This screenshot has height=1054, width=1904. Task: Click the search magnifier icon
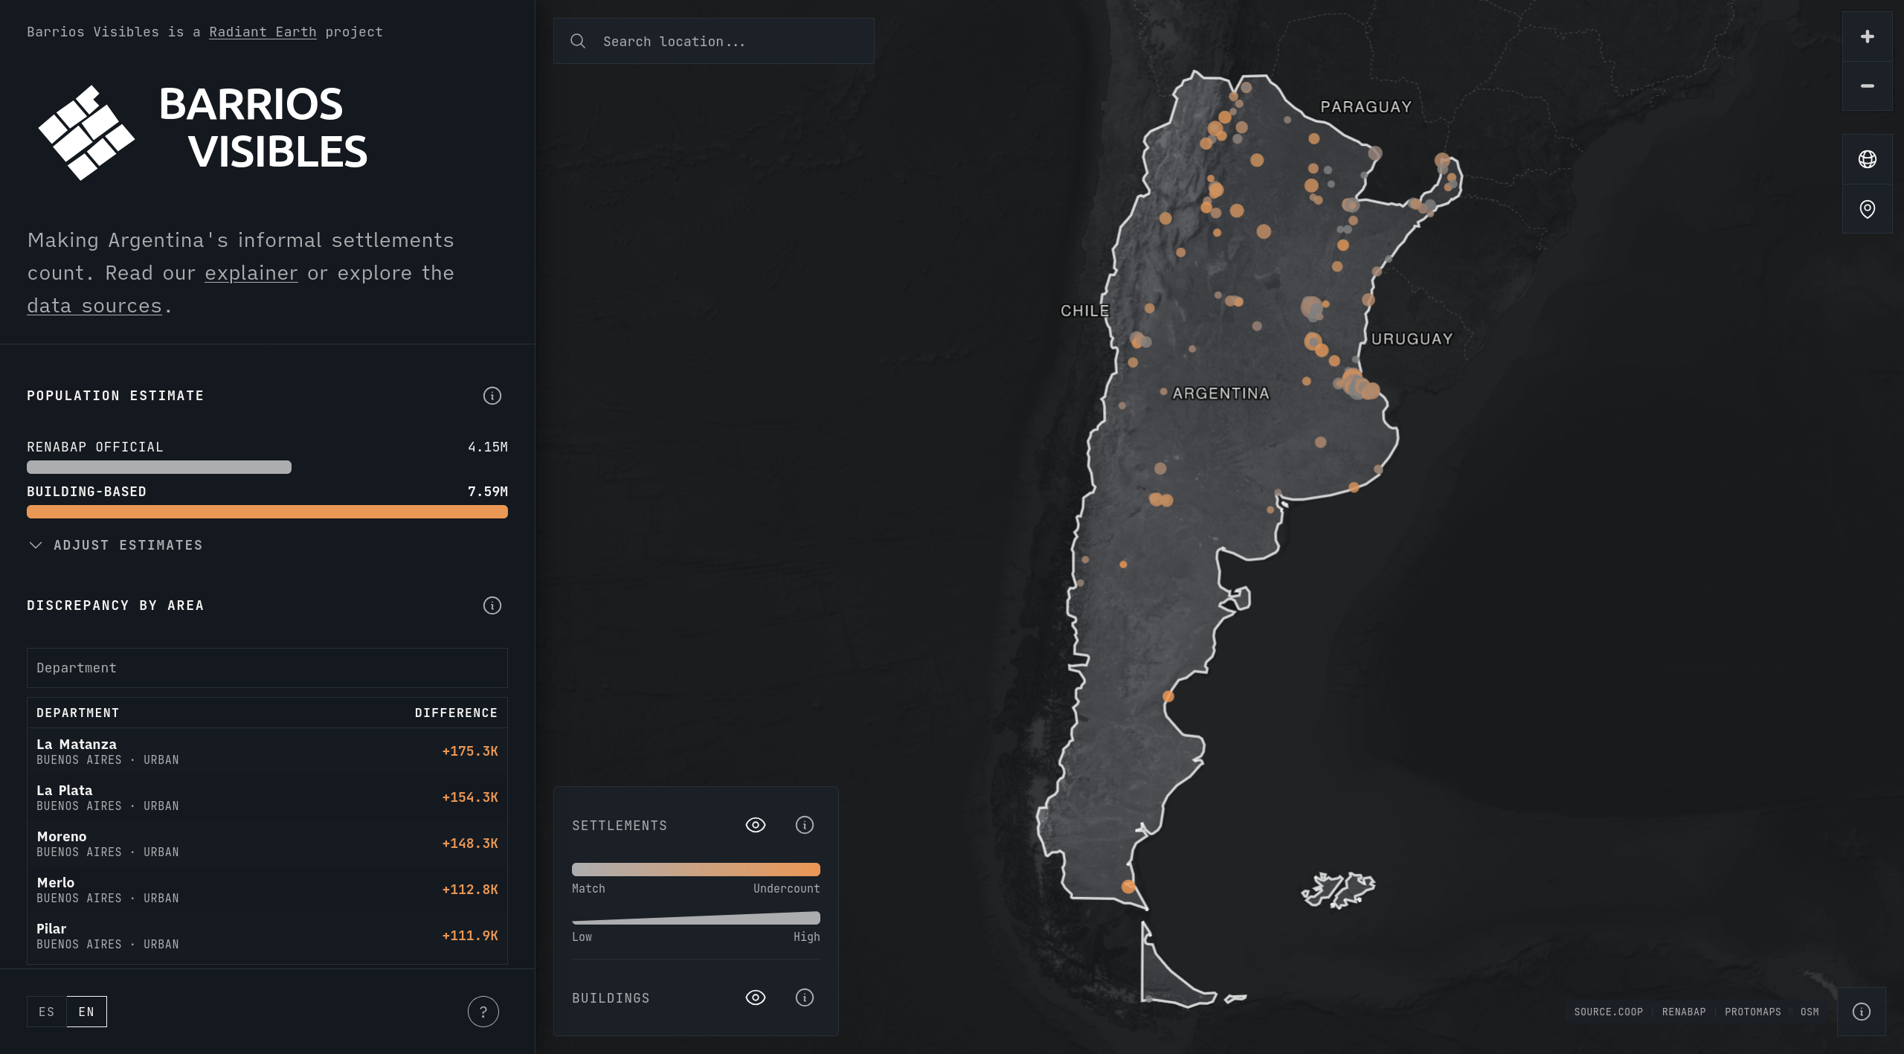[578, 41]
